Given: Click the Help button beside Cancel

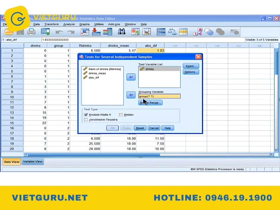Looking at the screenshot, I should tap(168, 128).
